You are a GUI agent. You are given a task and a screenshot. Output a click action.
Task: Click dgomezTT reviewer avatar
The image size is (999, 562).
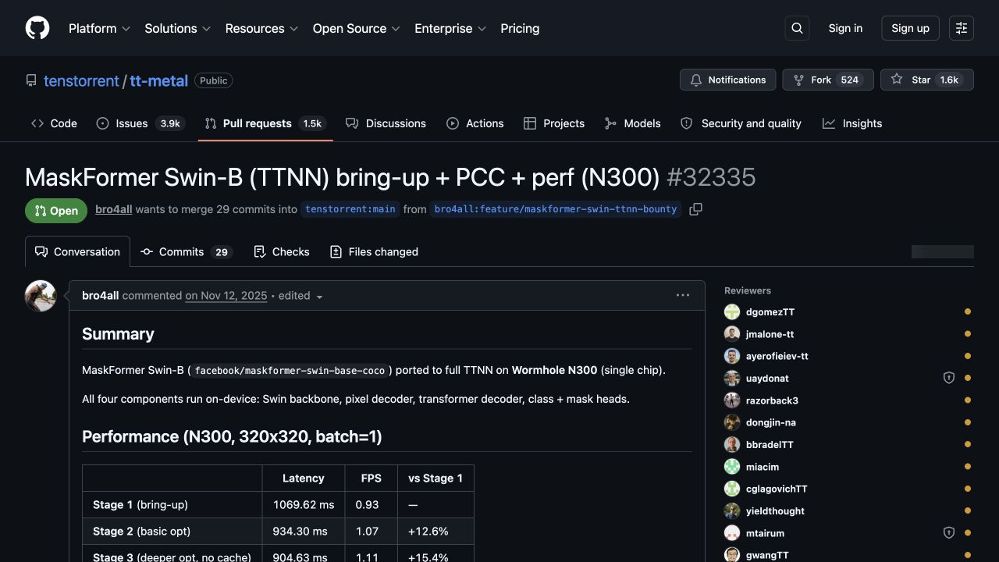click(732, 312)
